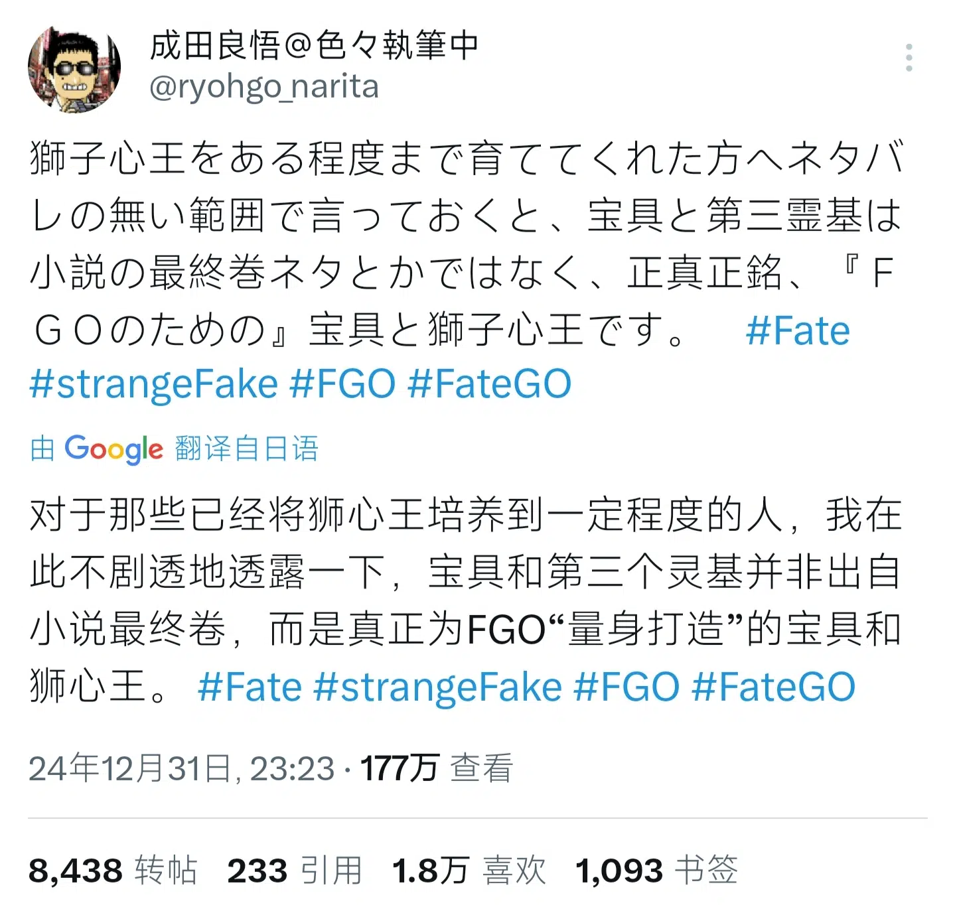This screenshot has width=955, height=917.
Task: Select #FGO hashtag in the original tweet
Action: pyautogui.click(x=342, y=384)
